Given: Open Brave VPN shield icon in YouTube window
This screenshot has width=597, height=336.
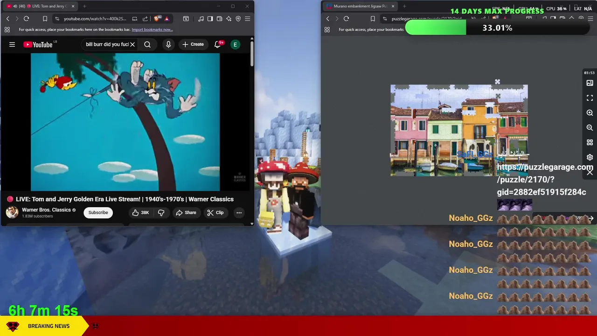Looking at the screenshot, I should (x=238, y=19).
